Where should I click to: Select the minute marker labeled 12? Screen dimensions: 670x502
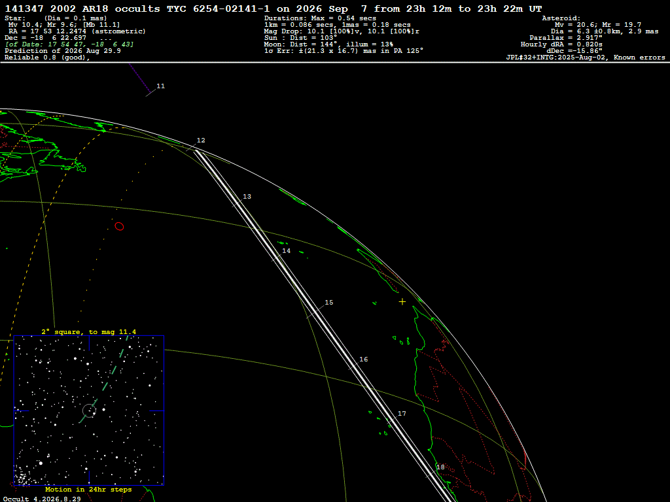point(201,140)
